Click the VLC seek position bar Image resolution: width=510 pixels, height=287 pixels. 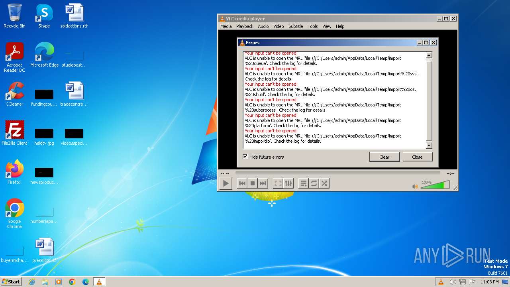pyautogui.click(x=337, y=173)
